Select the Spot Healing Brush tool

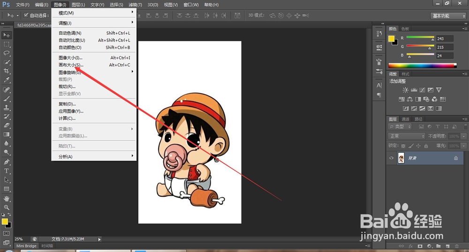(x=6, y=89)
